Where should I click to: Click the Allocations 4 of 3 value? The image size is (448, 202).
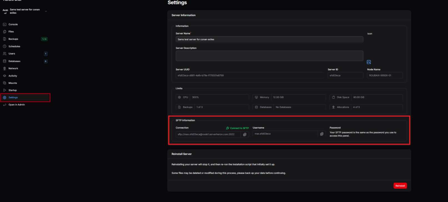(356, 107)
